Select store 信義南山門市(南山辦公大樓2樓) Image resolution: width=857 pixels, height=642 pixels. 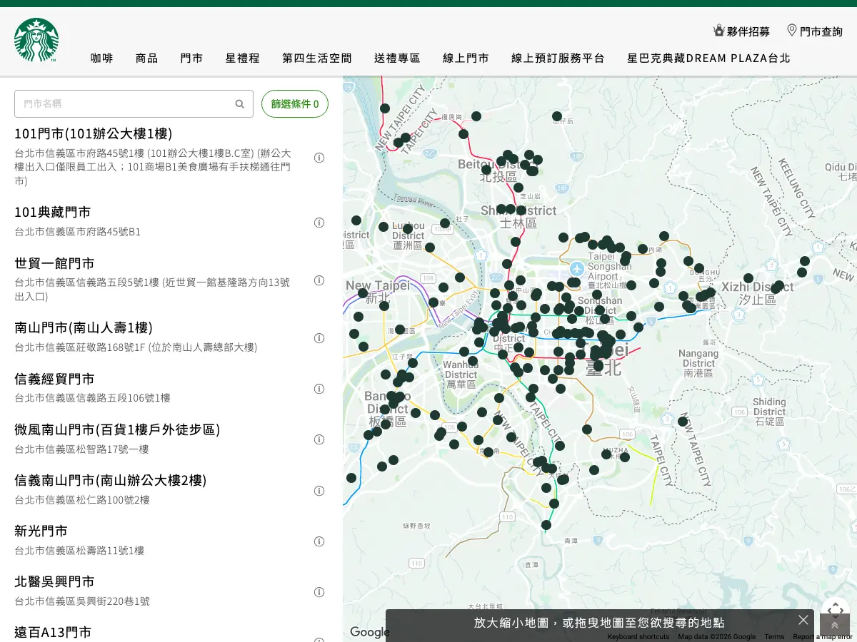coord(111,480)
